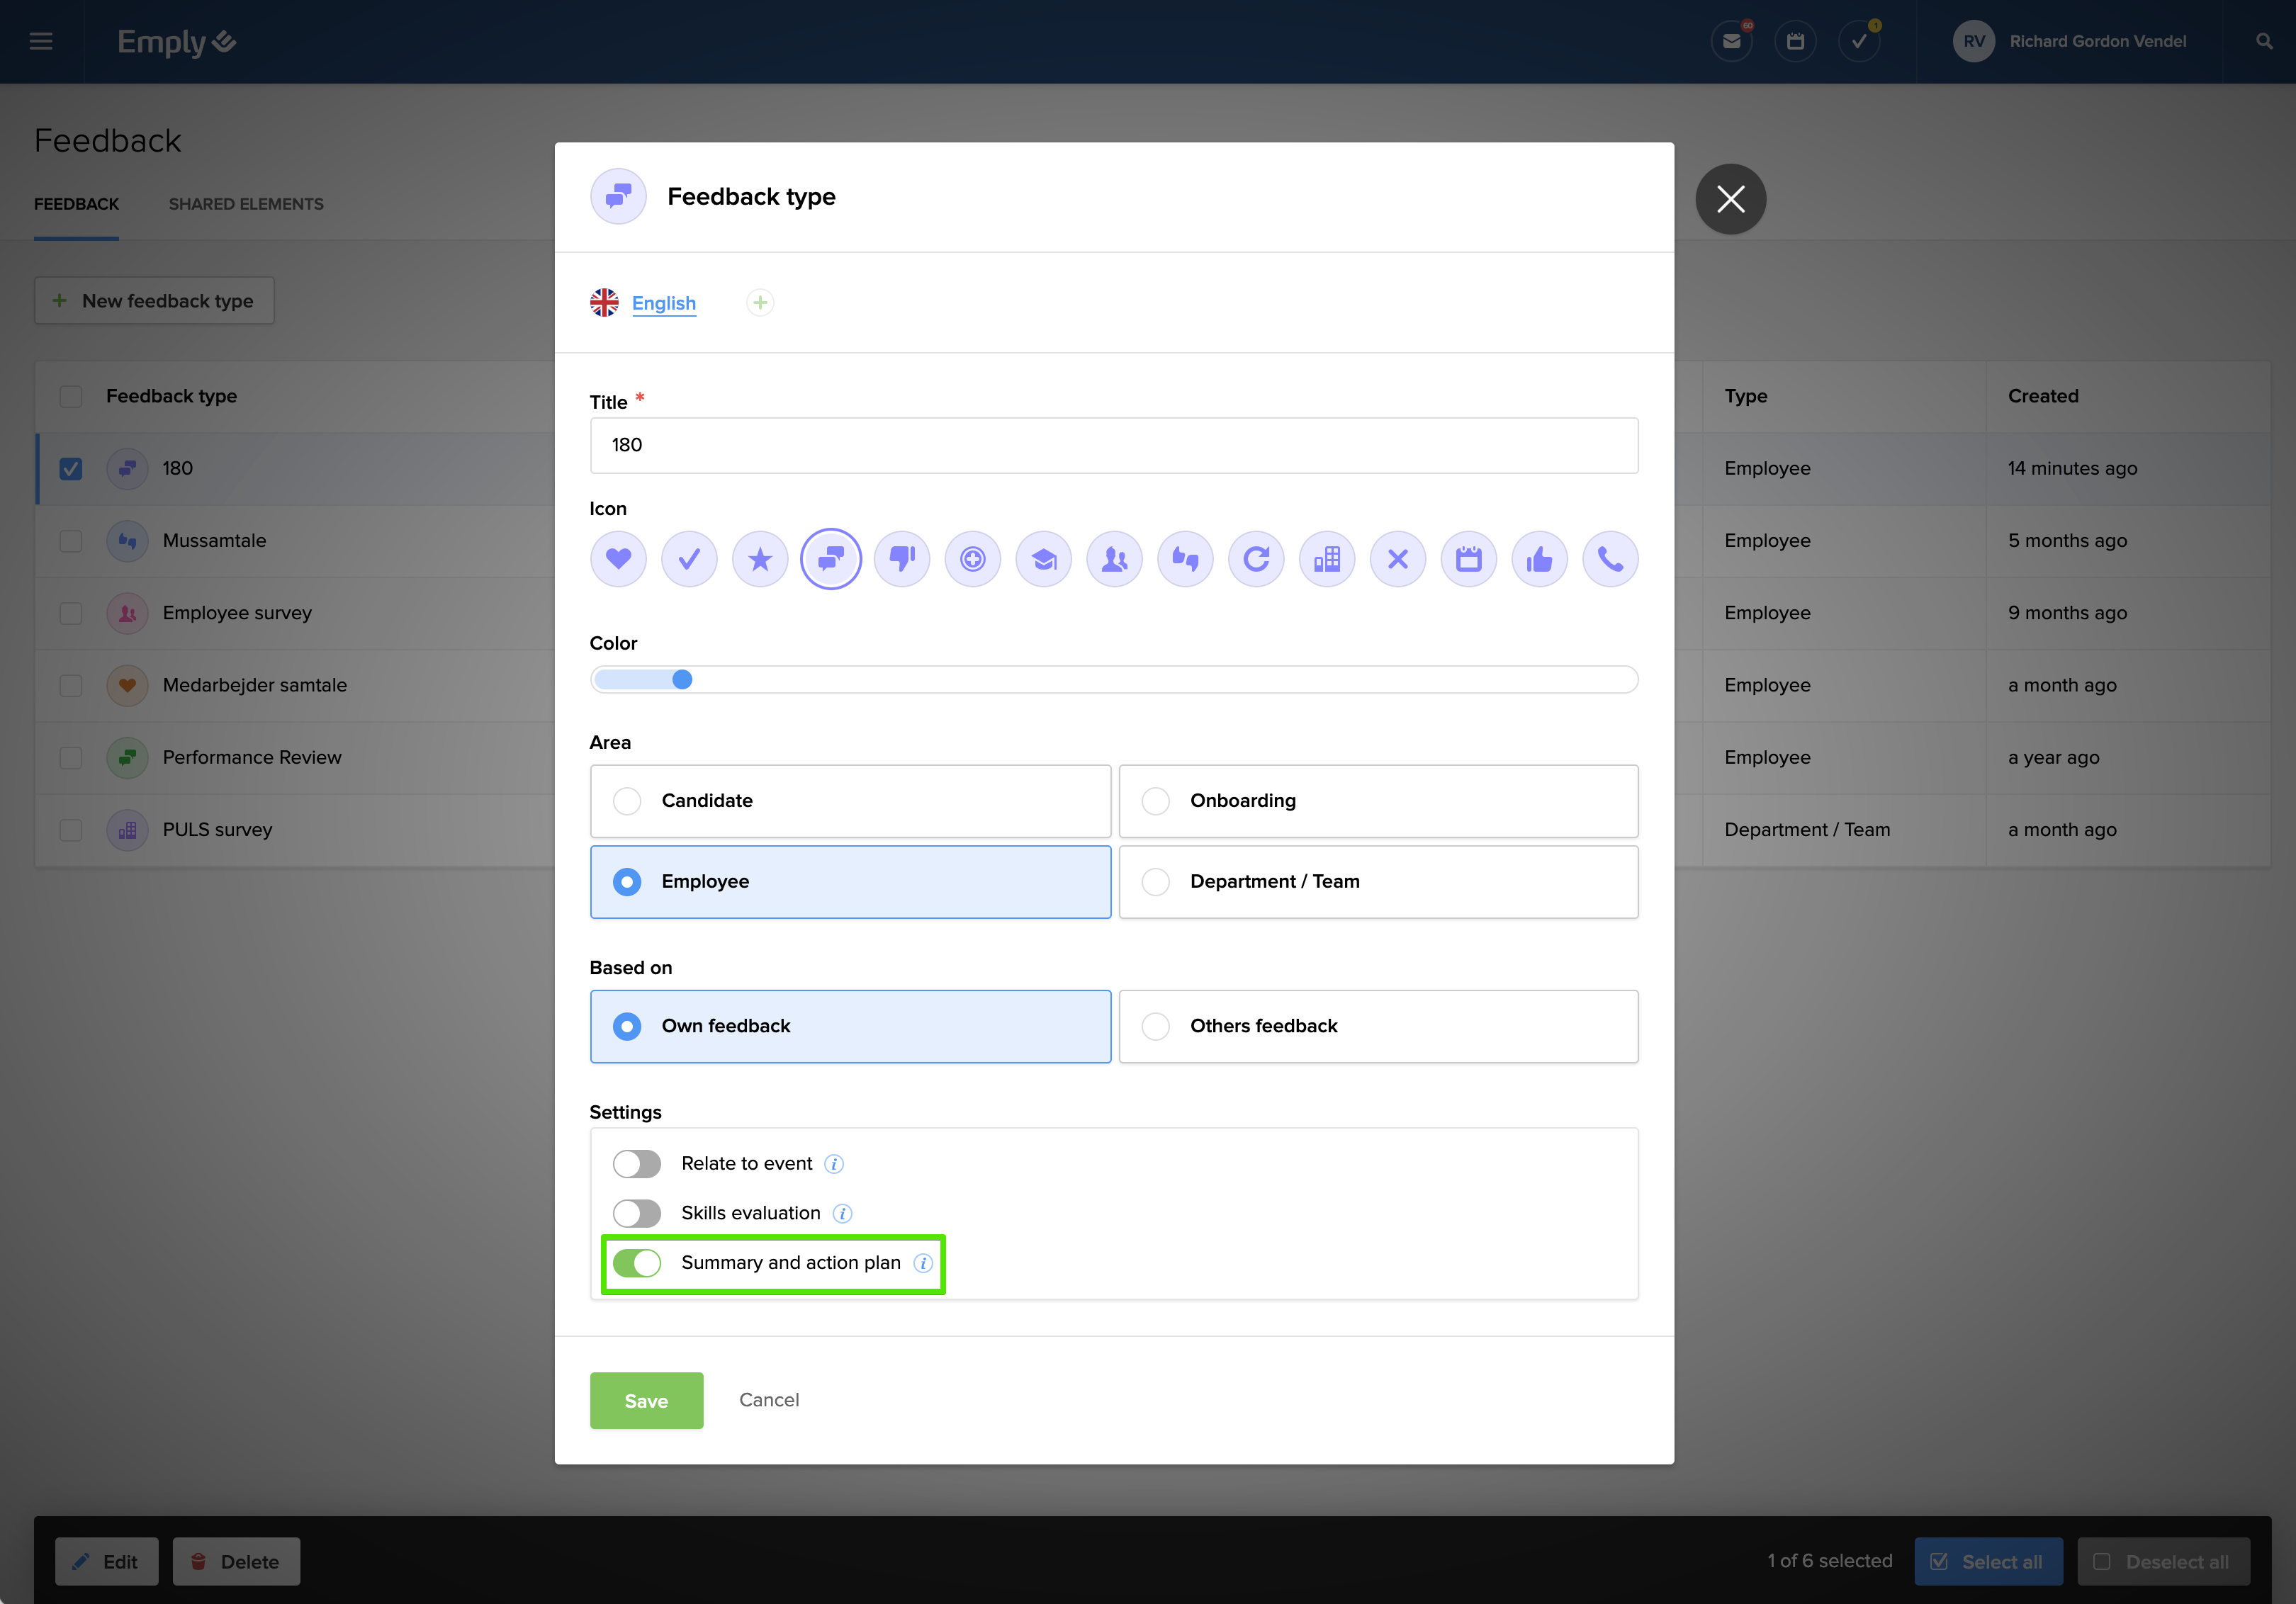
Task: Select the thumbs up icon
Action: tap(1539, 559)
